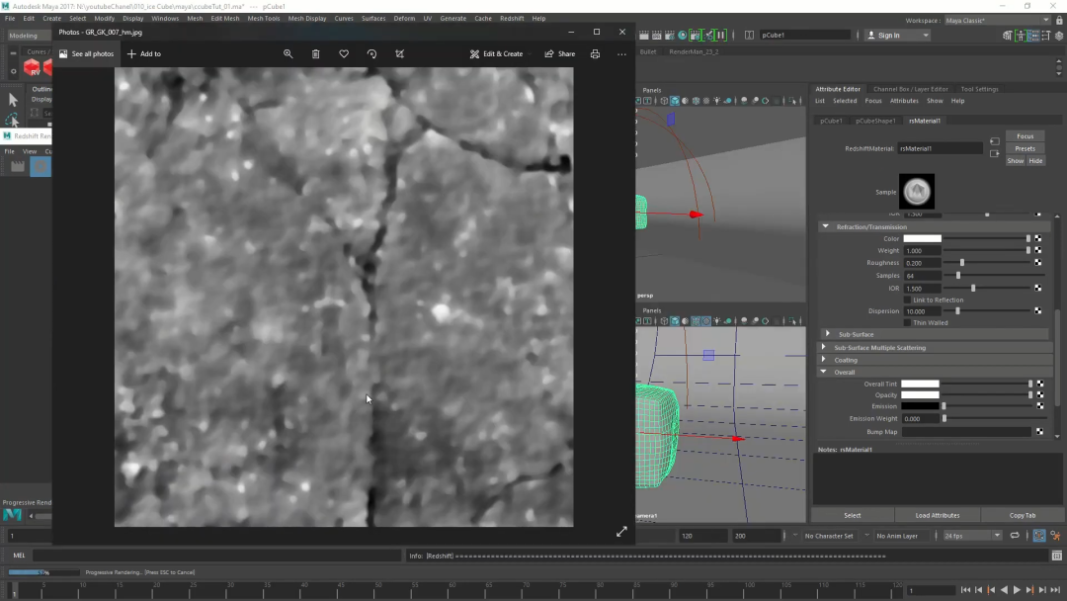Click the Presets button
The height and width of the screenshot is (601, 1067).
tap(1025, 148)
